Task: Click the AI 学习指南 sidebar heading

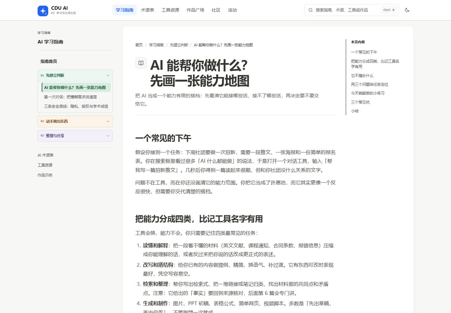Action: pyautogui.click(x=50, y=42)
